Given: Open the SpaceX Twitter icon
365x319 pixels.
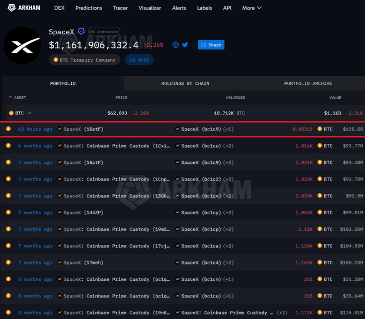Looking at the screenshot, I should click(185, 45).
